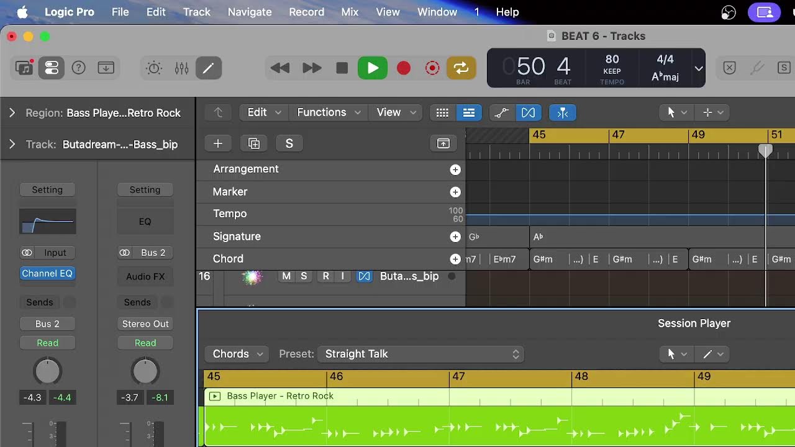
Task: Open the File menu
Action: click(120, 12)
